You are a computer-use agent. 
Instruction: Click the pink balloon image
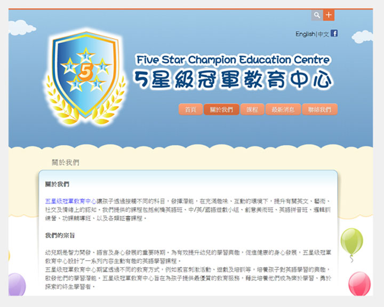(x=359, y=284)
